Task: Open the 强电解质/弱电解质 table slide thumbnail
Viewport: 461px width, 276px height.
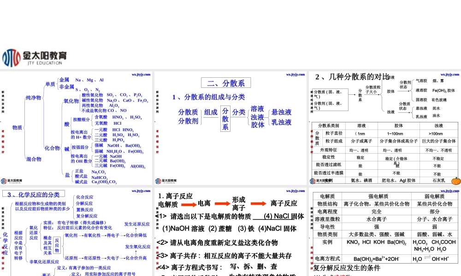Action: coord(385,232)
